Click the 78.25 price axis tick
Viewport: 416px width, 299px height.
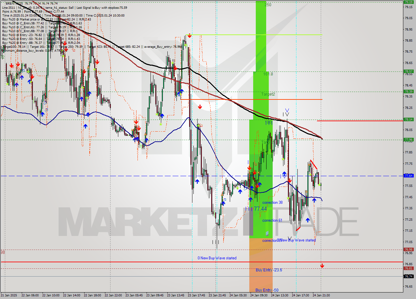click(x=408, y=108)
